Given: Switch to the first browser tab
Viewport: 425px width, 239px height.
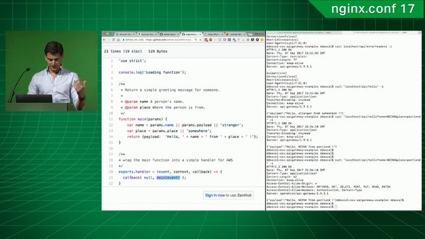Looking at the screenshot, I should pos(126,34).
